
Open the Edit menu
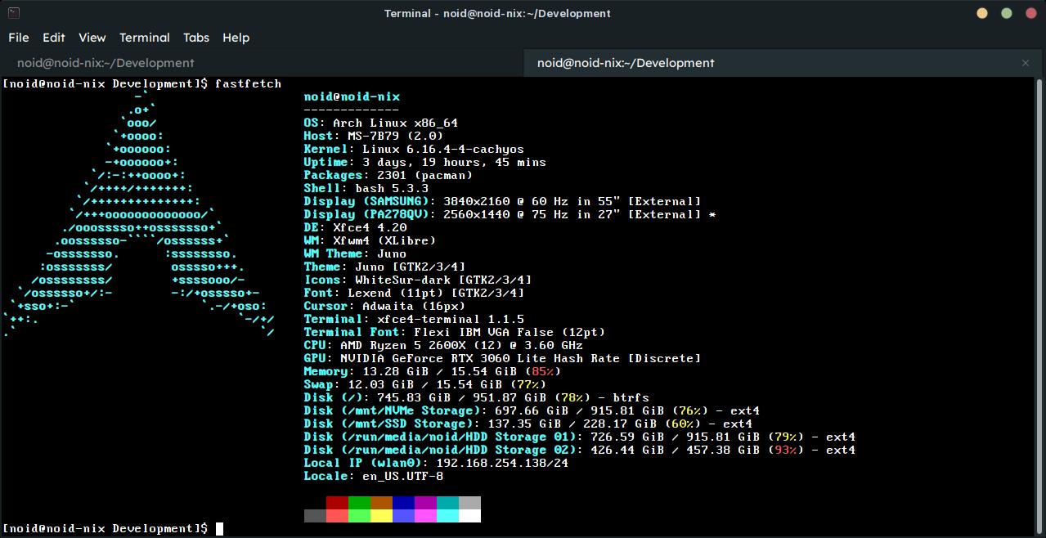click(54, 38)
